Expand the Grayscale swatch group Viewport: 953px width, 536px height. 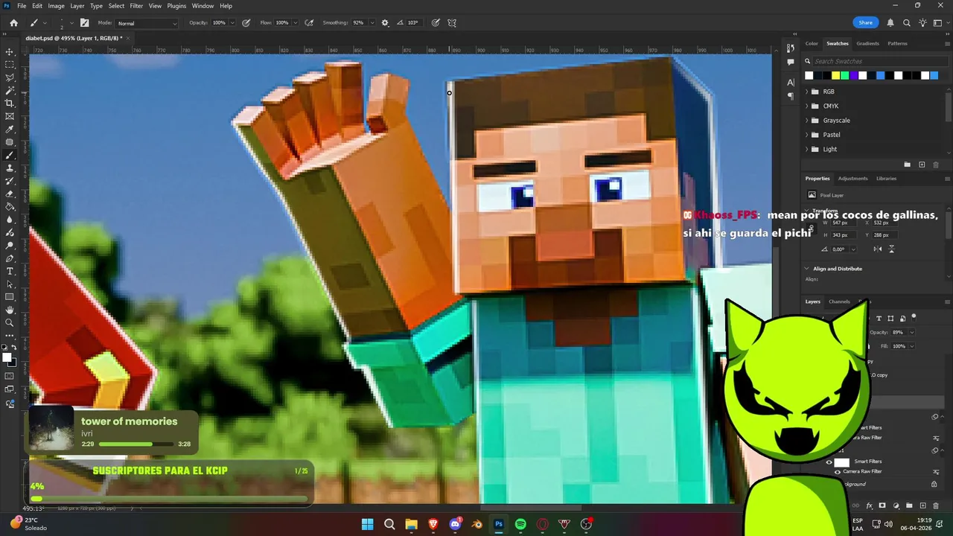807,121
